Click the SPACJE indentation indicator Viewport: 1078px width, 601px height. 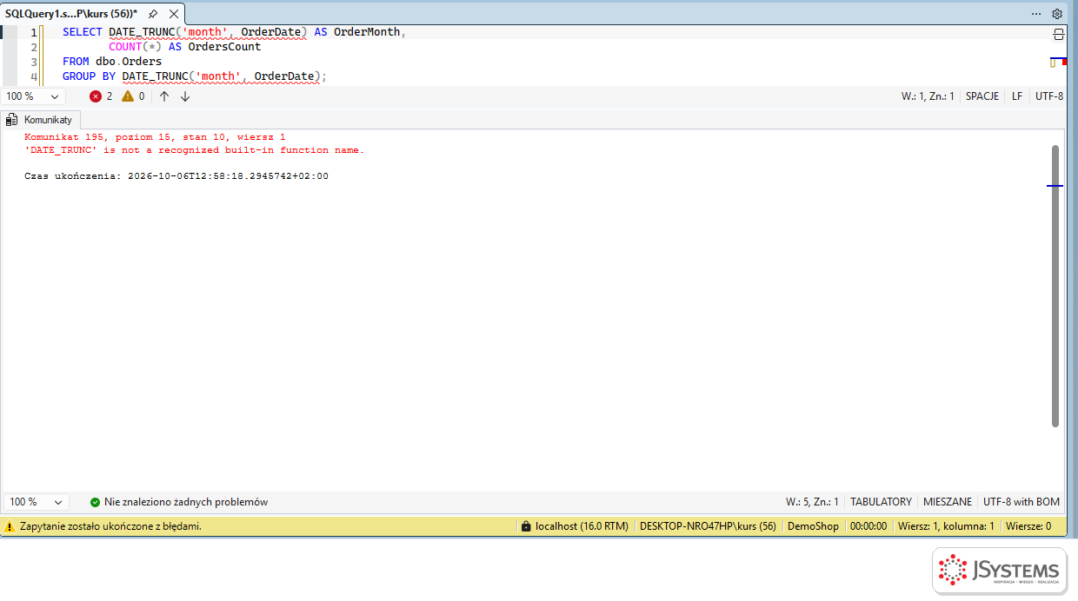point(982,96)
